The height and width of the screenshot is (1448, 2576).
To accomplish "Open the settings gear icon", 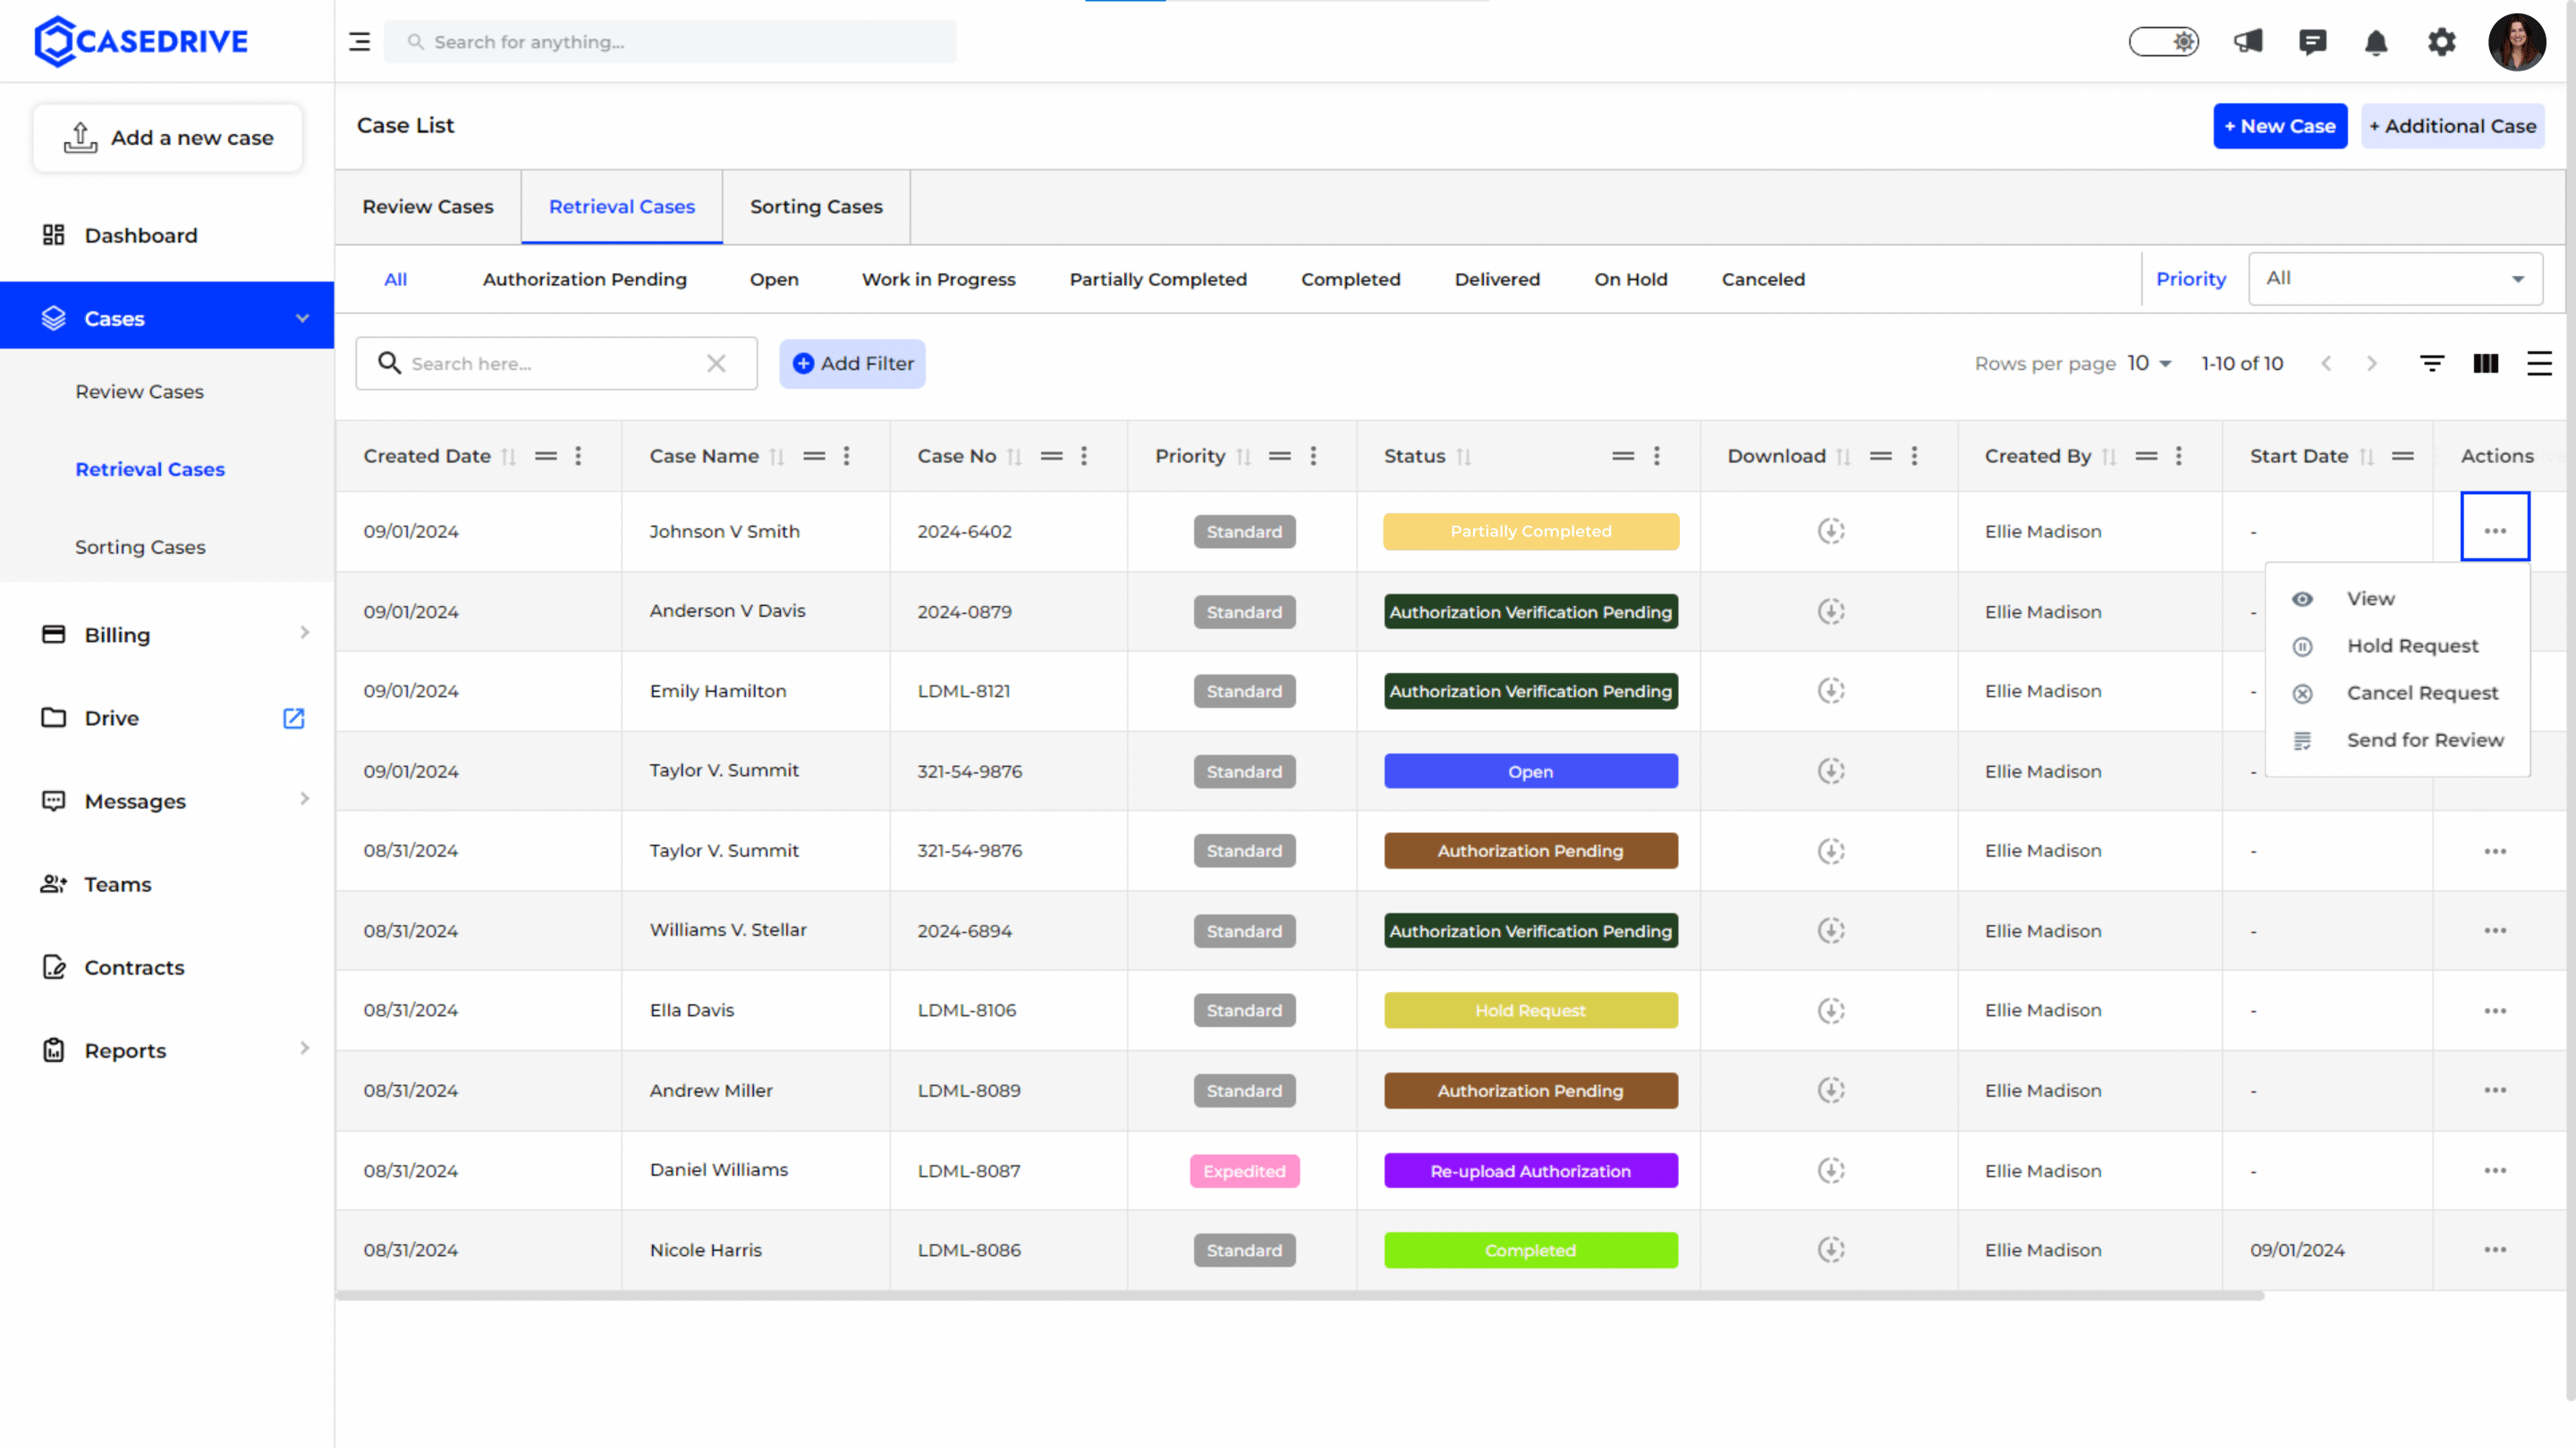I will pyautogui.click(x=2441, y=42).
